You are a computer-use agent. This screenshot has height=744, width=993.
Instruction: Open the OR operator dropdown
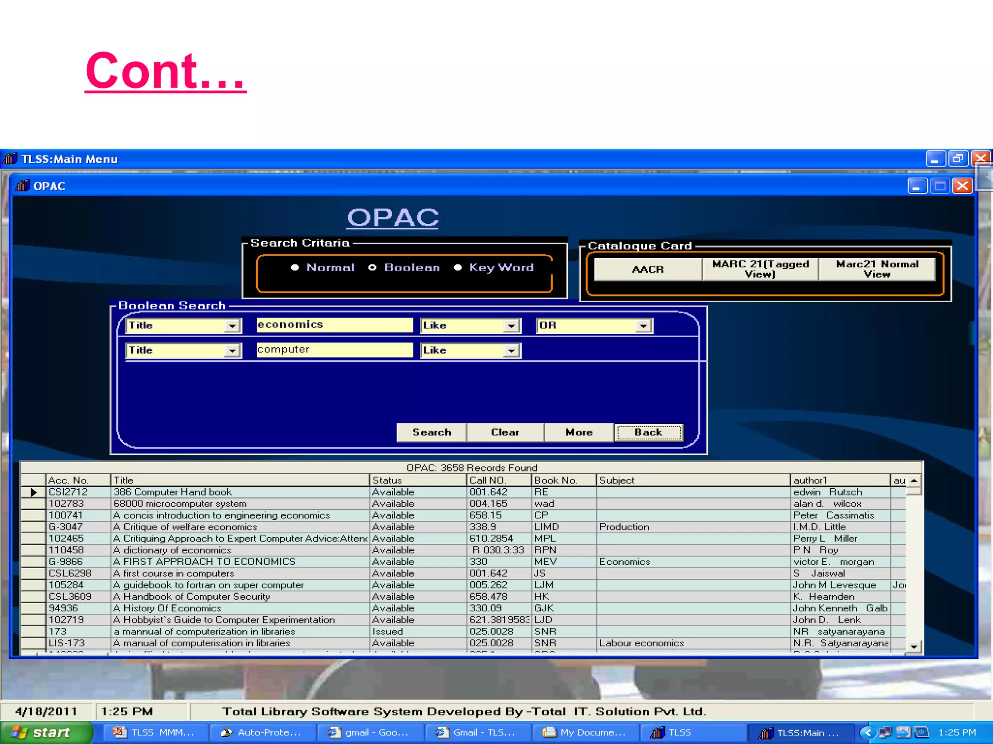643,325
